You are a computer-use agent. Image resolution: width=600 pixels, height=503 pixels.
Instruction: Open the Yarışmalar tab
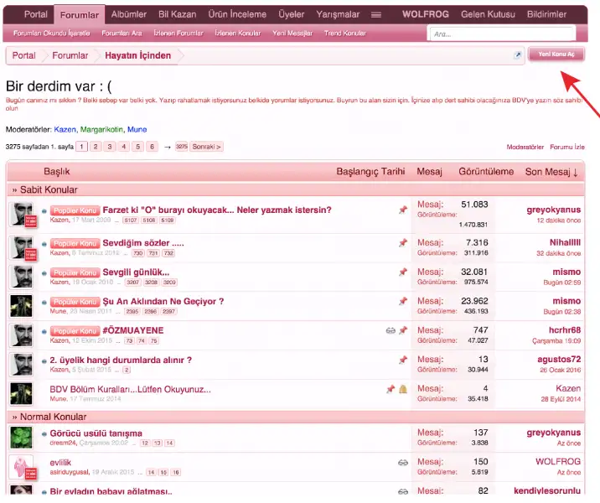point(338,14)
